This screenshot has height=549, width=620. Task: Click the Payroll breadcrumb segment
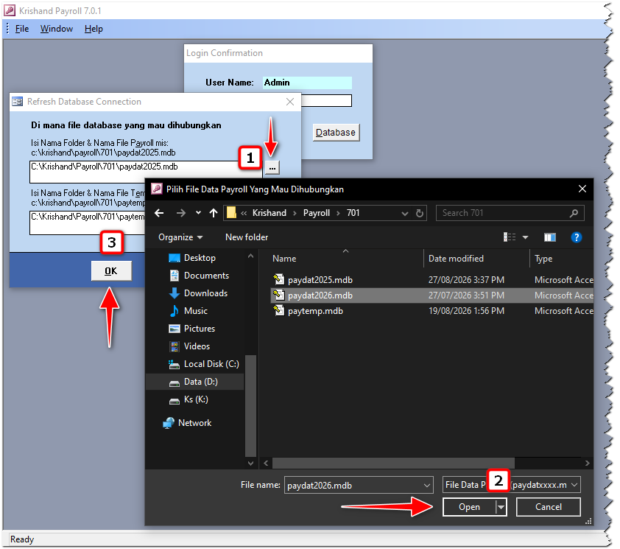point(317,214)
